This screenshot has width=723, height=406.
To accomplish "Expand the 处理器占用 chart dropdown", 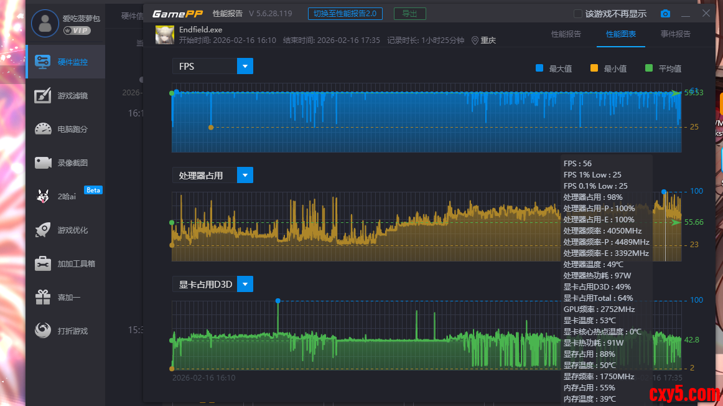I will [x=245, y=175].
